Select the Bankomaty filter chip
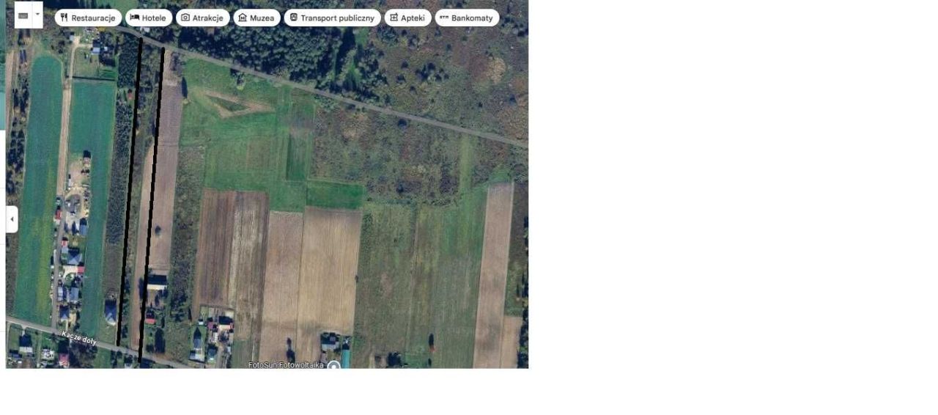Viewport: 938px width, 415px height. click(467, 18)
